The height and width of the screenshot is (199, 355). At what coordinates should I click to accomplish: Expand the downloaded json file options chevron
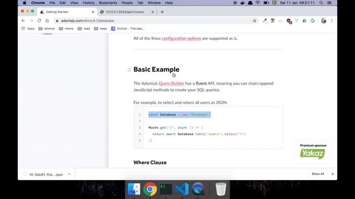click(x=69, y=174)
